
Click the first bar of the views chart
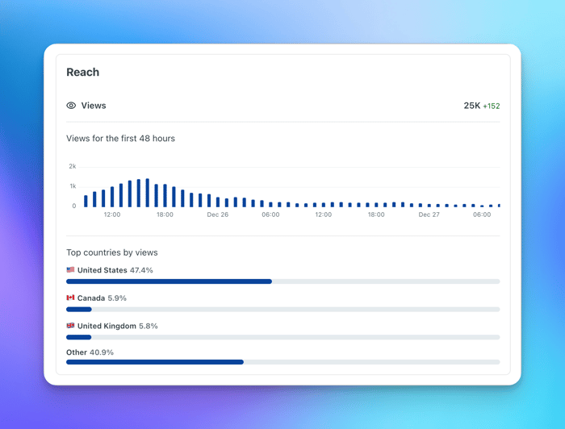[x=86, y=201]
